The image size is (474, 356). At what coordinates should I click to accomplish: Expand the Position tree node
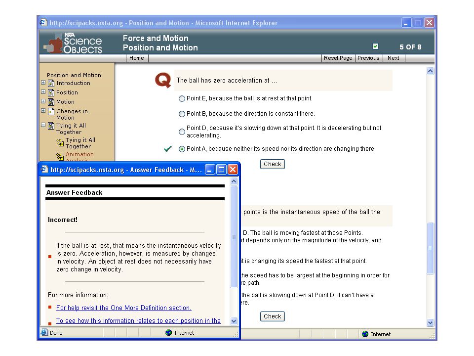[43, 92]
